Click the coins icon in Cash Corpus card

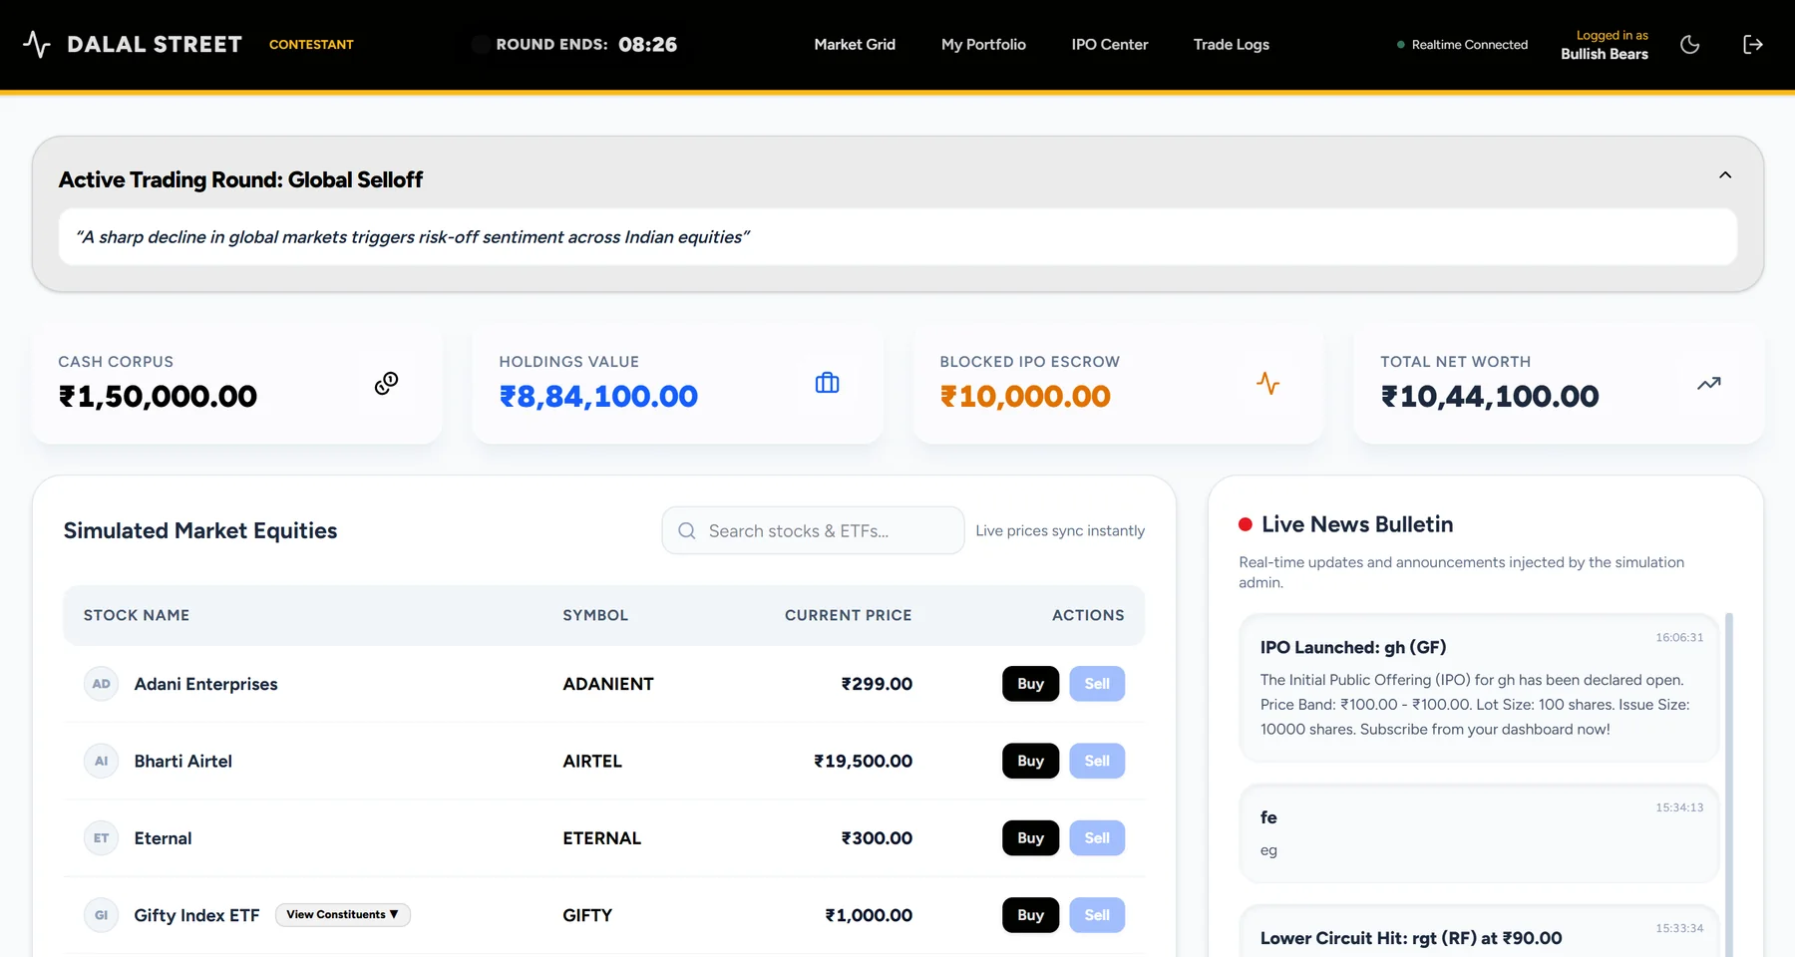coord(386,383)
